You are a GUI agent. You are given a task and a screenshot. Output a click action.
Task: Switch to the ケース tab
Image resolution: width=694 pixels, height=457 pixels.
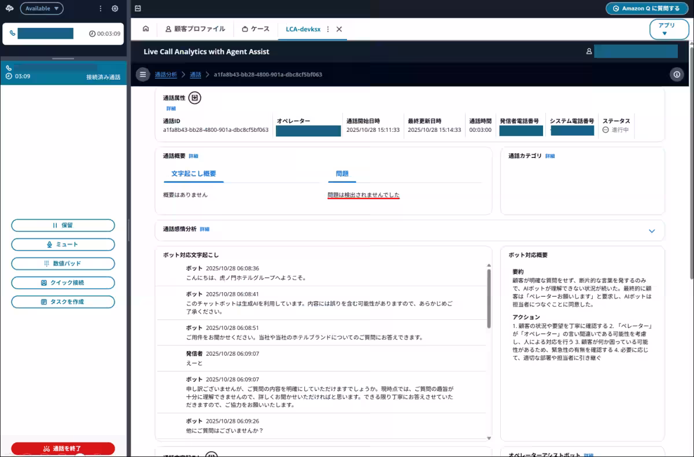[256, 29]
